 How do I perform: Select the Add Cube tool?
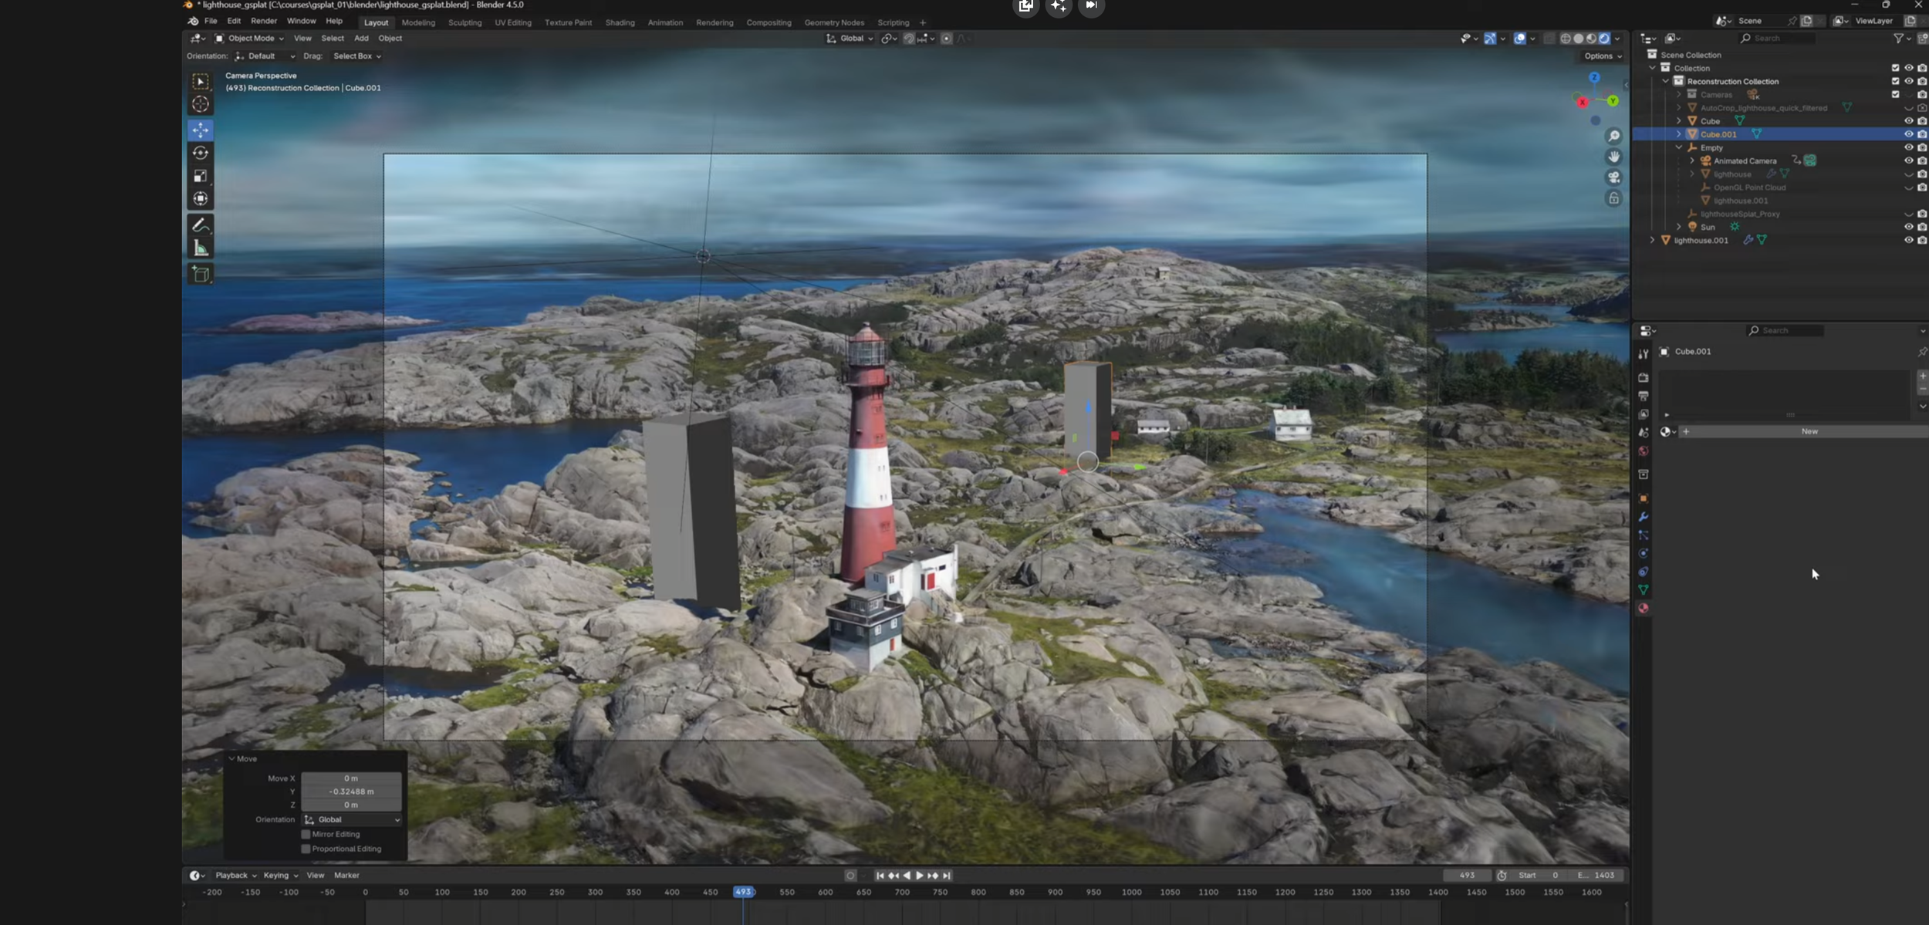coord(201,274)
